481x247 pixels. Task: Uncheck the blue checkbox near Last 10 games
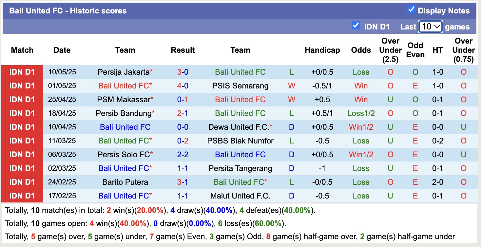point(356,25)
